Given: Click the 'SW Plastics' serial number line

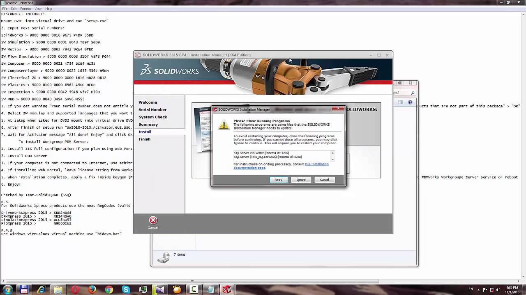Looking at the screenshot, I should [48, 85].
